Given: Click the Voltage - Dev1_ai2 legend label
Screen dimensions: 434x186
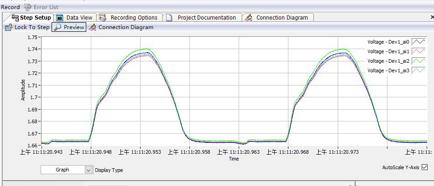Looking at the screenshot, I should [388, 61].
